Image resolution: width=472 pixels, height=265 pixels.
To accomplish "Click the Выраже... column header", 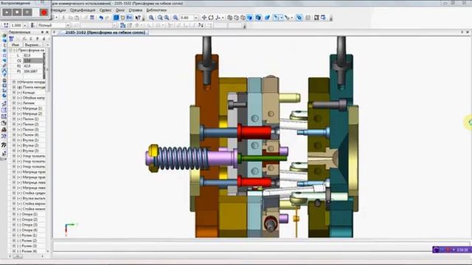I will [32, 45].
